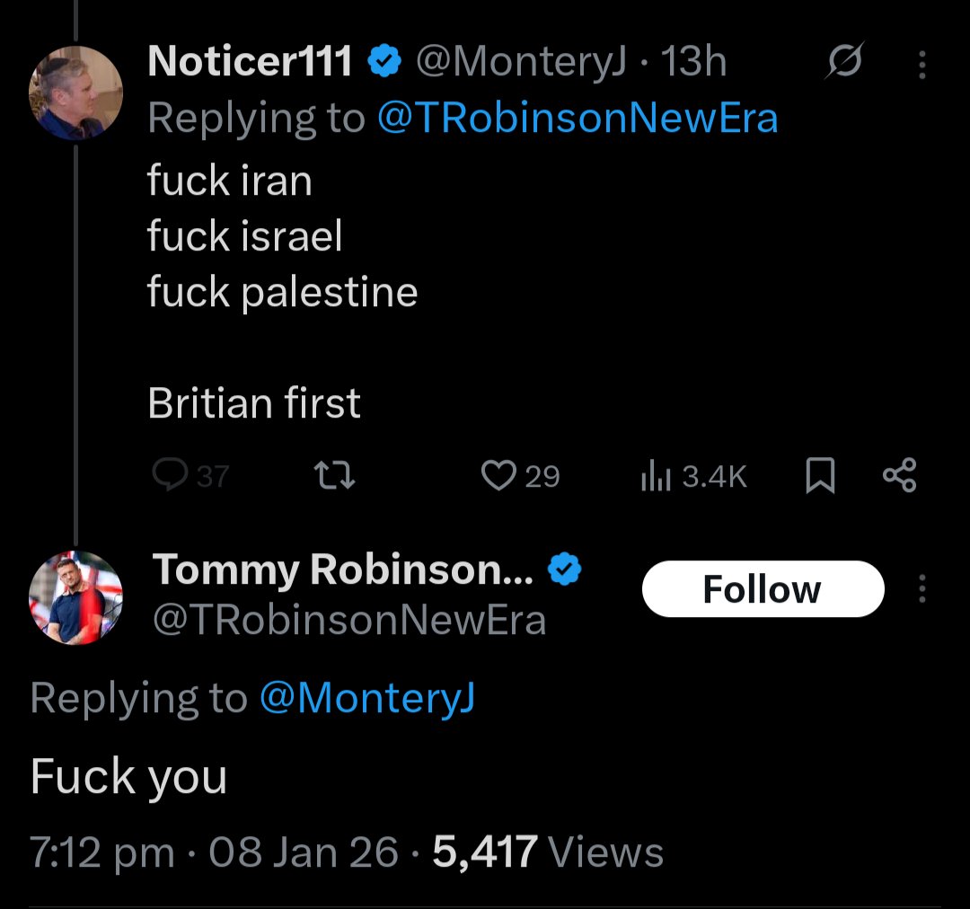Click the verified badge next to Tommy Robinson
This screenshot has width=970, height=909.
pyautogui.click(x=566, y=569)
